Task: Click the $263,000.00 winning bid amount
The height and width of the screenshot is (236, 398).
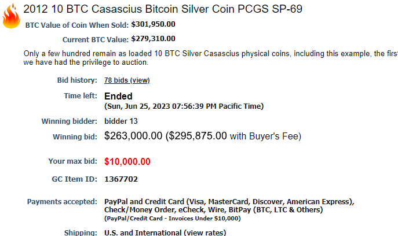Action: click(133, 136)
